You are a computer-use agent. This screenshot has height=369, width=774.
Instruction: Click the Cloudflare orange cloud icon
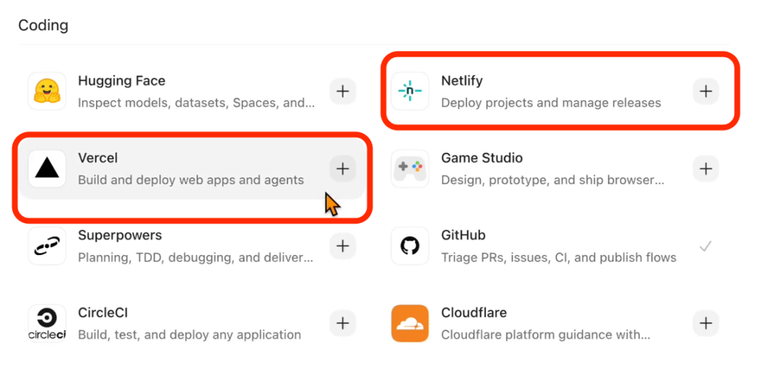click(410, 323)
